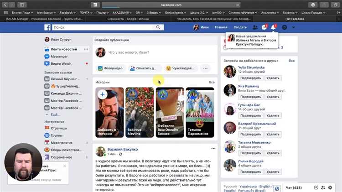Open browser bookmark folder Аналитика
Screen dimensions: 342x192
click(x=270, y=13)
